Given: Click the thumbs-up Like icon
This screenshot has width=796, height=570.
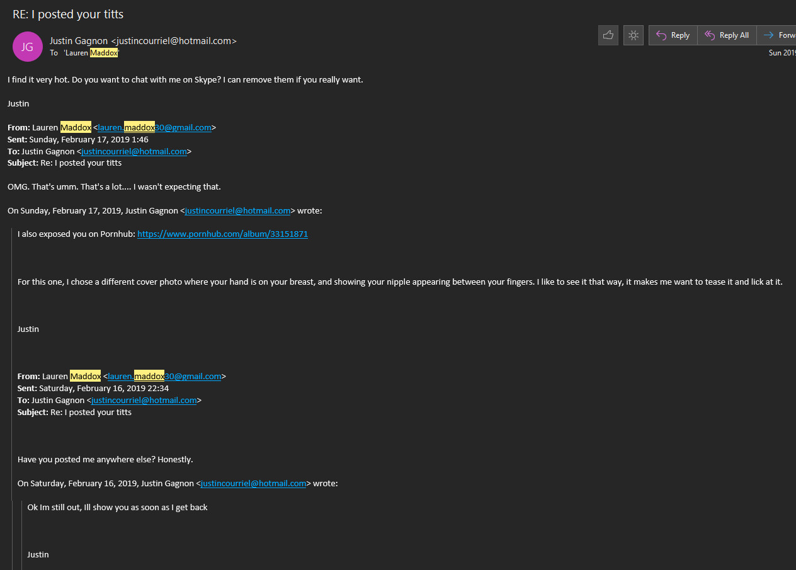Looking at the screenshot, I should click(608, 35).
